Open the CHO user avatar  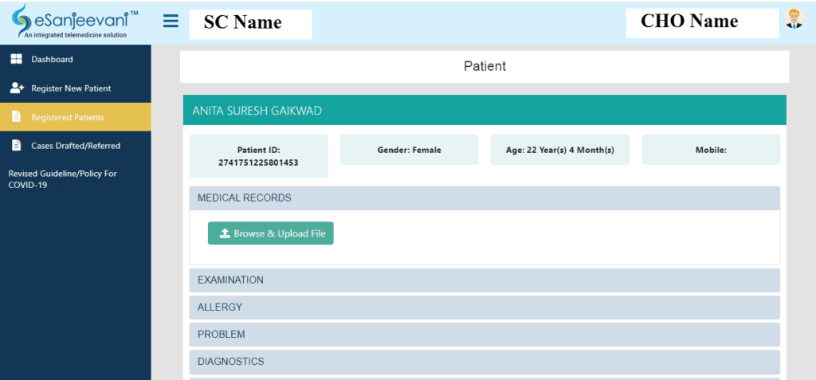[794, 19]
